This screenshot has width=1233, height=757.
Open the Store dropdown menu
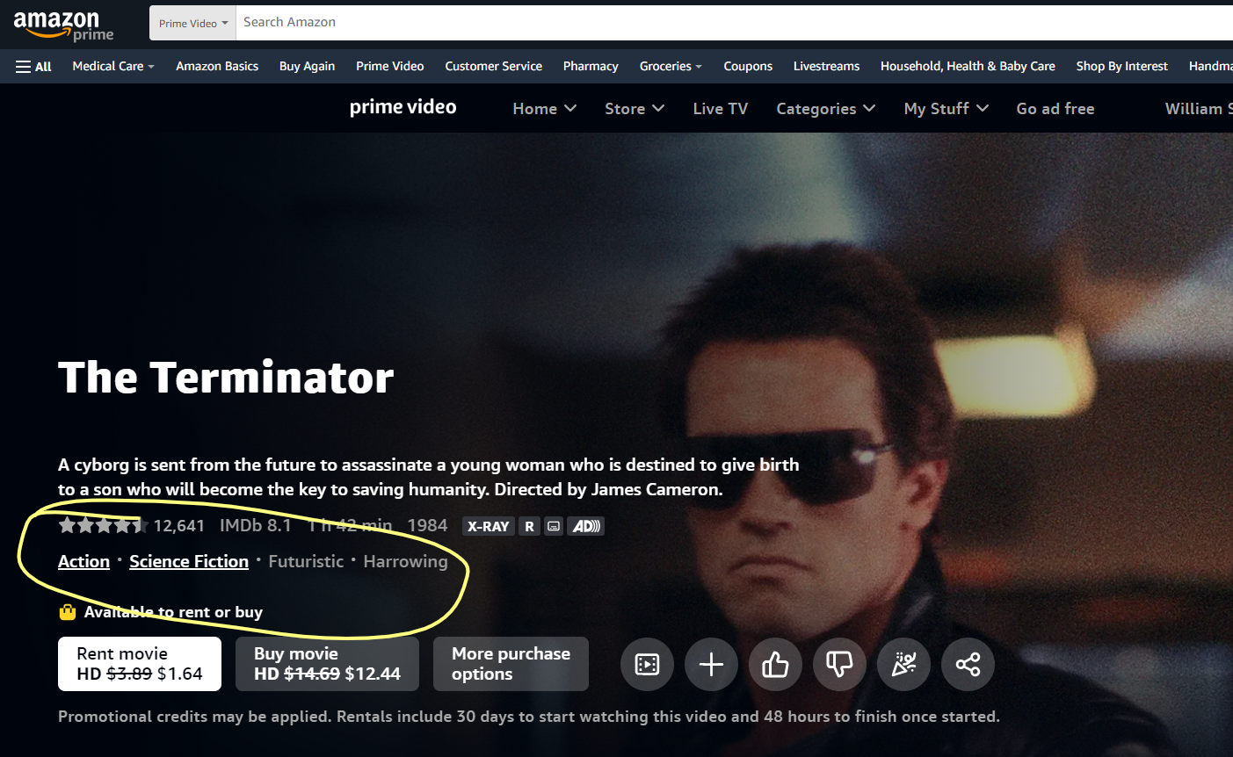point(635,109)
